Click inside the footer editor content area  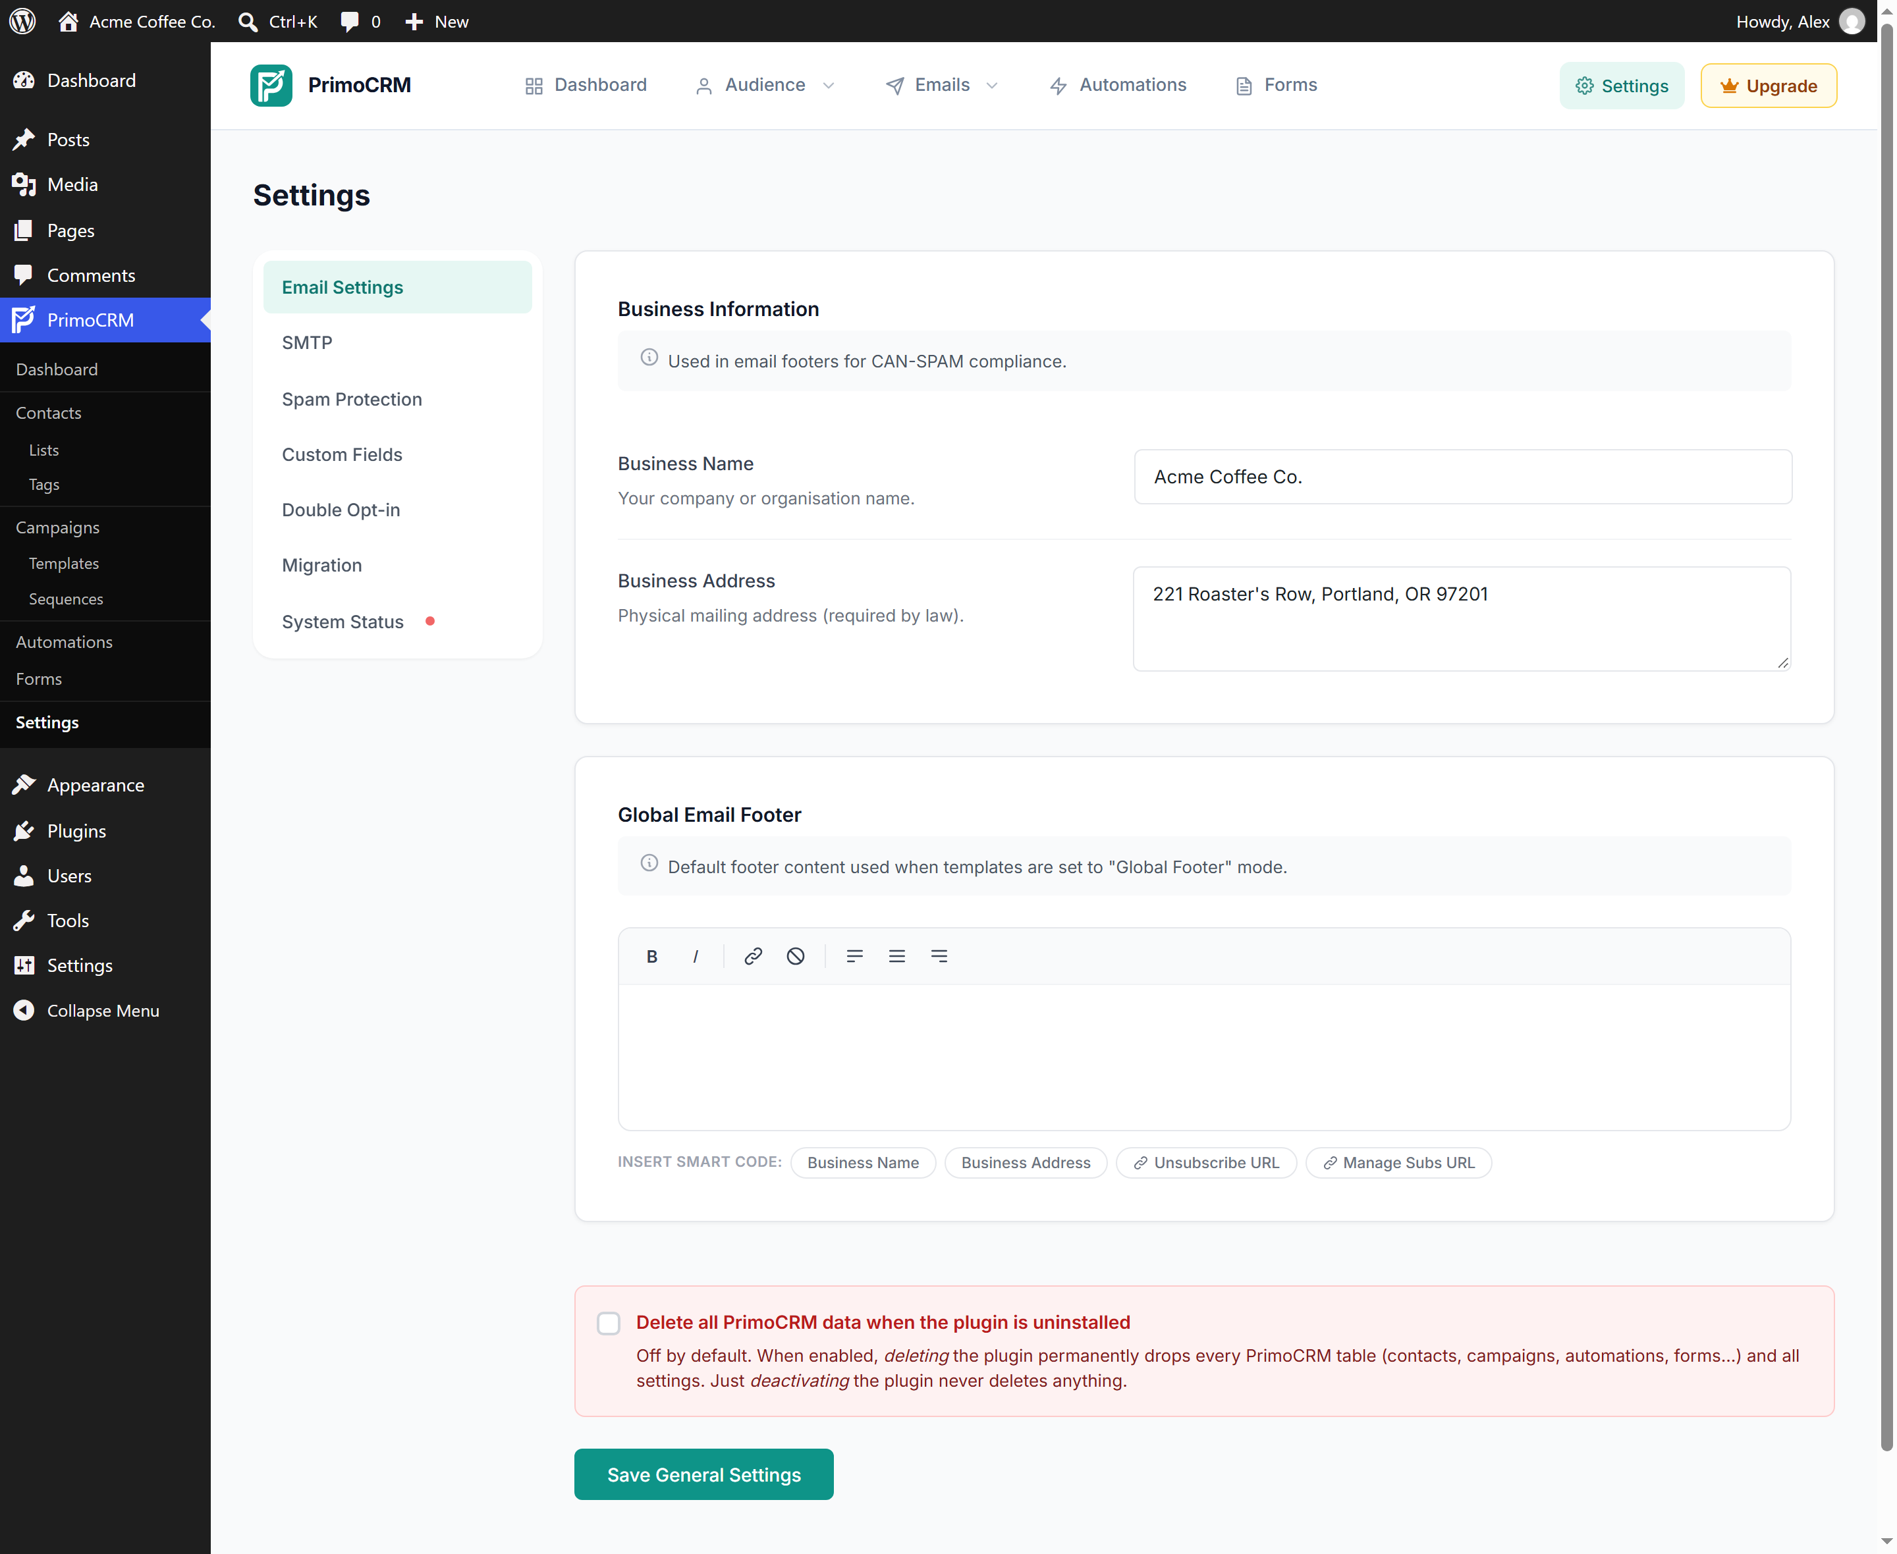(x=1204, y=1058)
